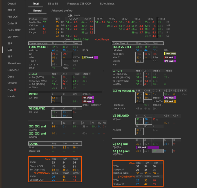Click the Fold to 3bet value 57
The image size is (197, 188).
44,22
